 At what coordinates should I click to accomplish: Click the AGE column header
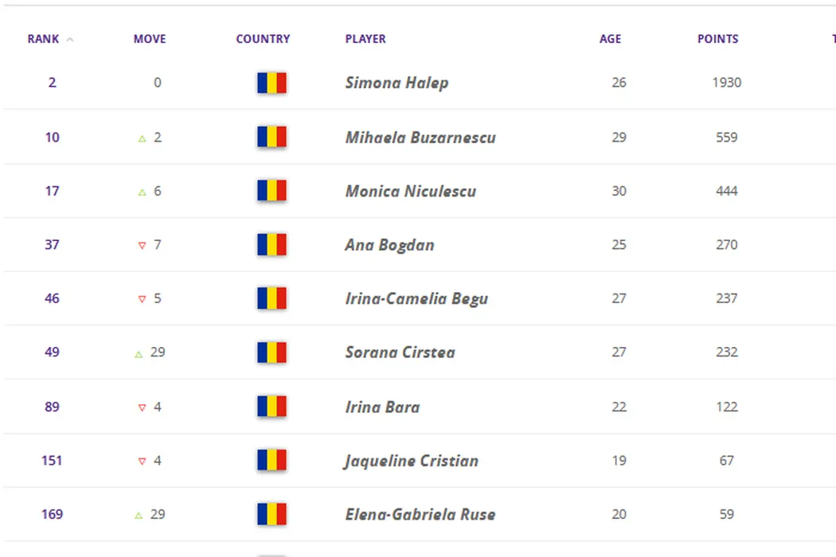(x=610, y=39)
